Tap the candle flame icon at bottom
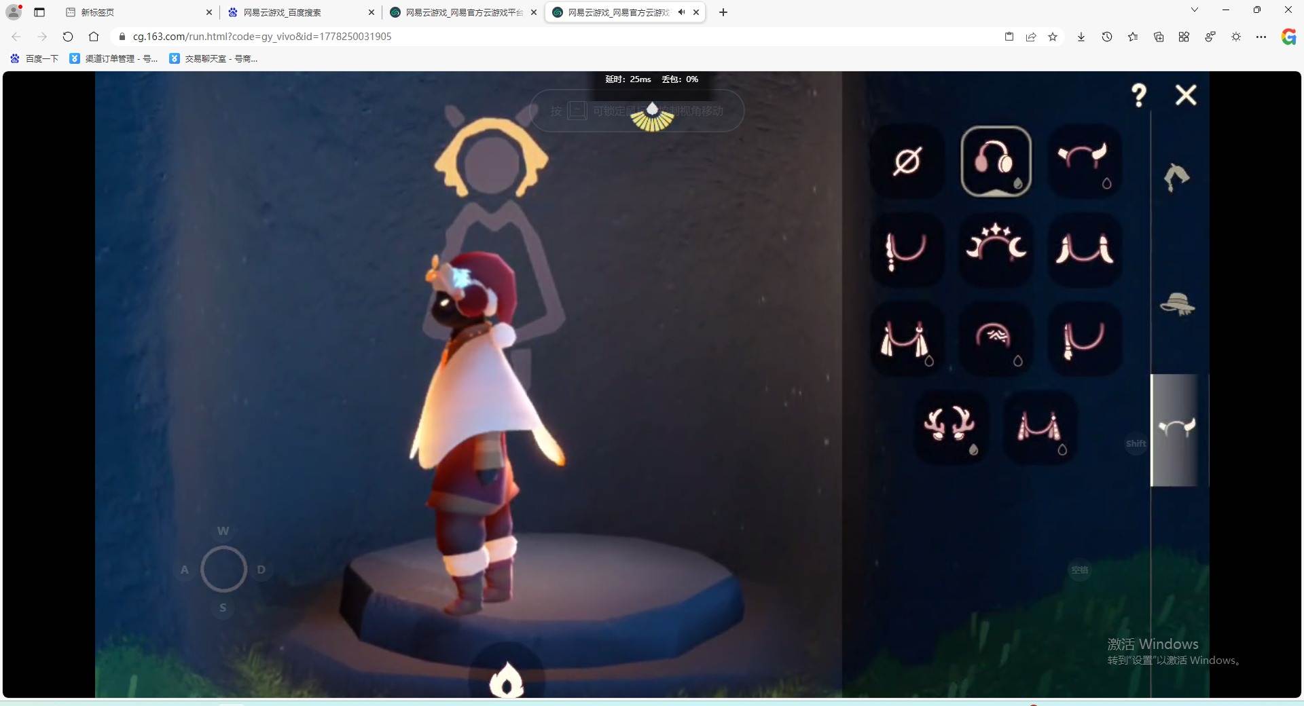The image size is (1304, 706). [x=507, y=679]
